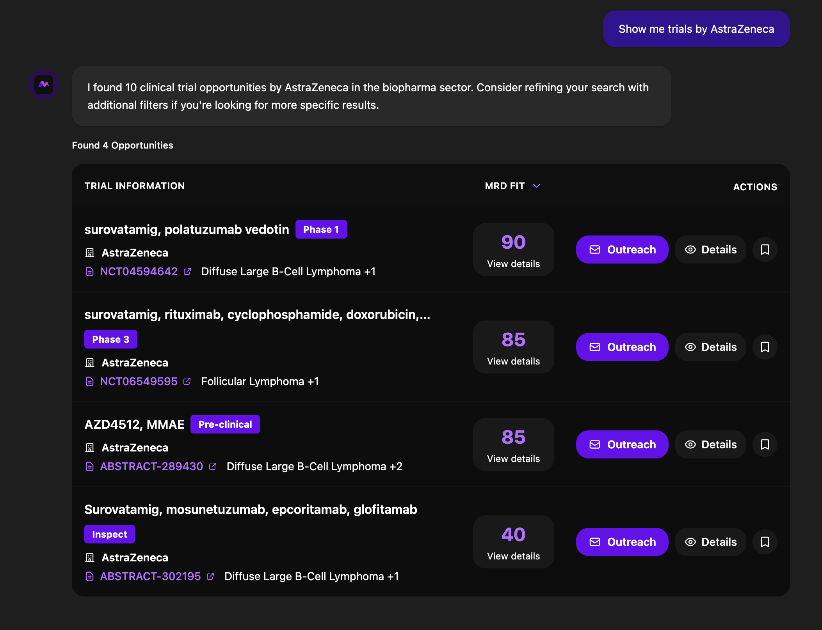Viewport: 822px width, 630px height.
Task: Open external link icon beside ABSTRACT-289430
Action: click(x=213, y=466)
